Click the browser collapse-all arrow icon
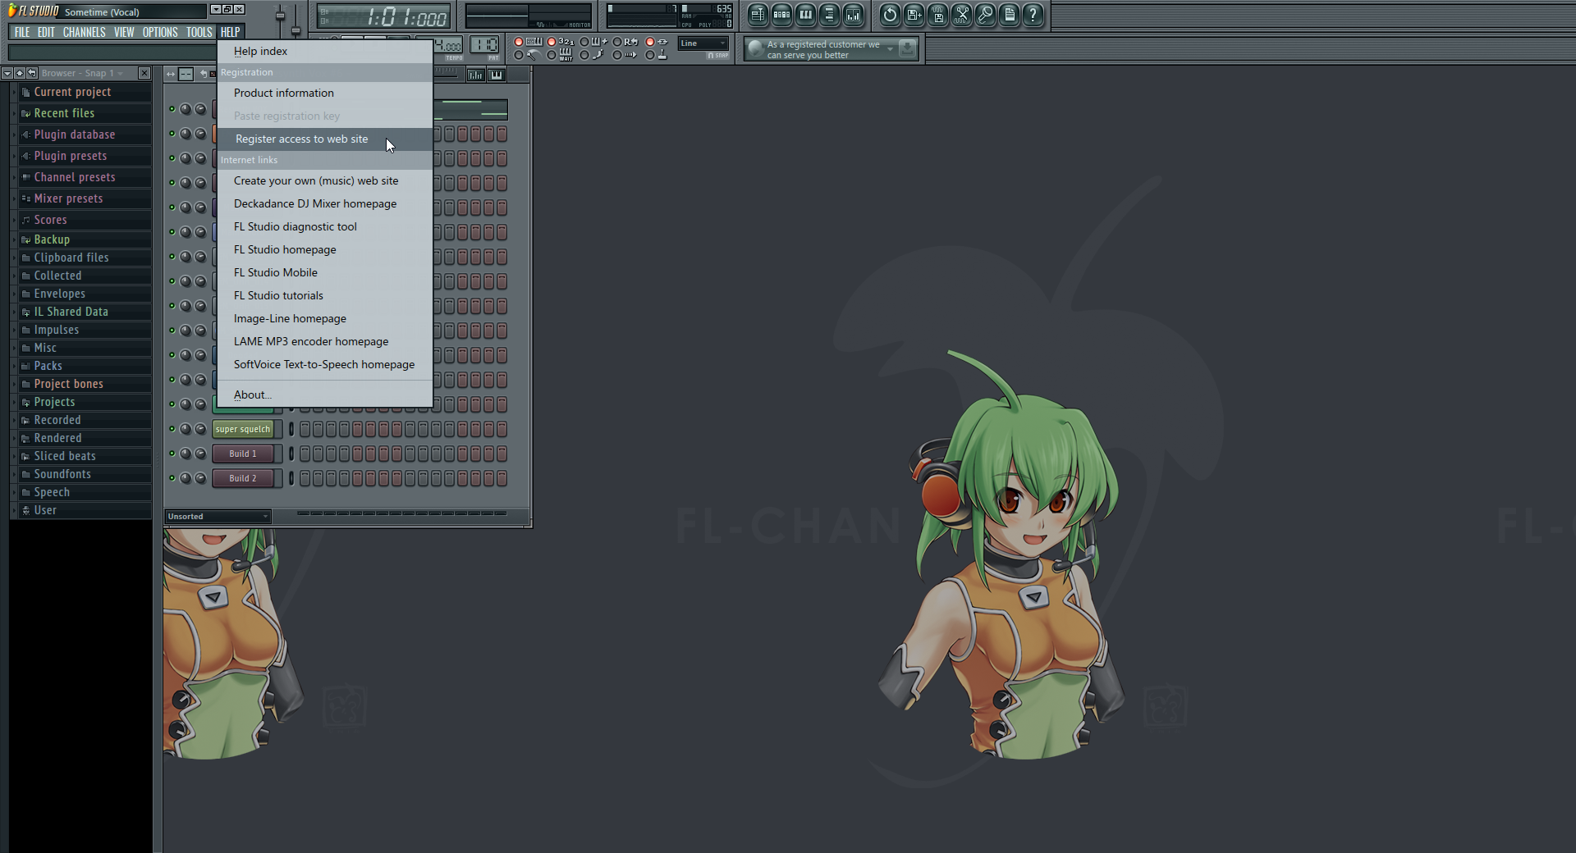 point(7,73)
